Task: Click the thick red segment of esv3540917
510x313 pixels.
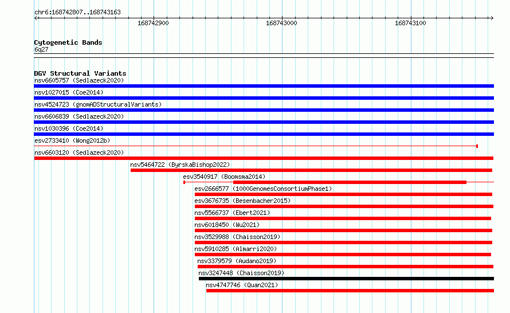Action: [350, 182]
